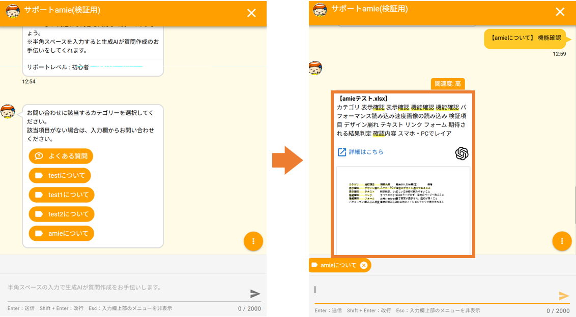Screen dimensions: 576x317
Task: Select the testについて category button
Action: coord(60,176)
